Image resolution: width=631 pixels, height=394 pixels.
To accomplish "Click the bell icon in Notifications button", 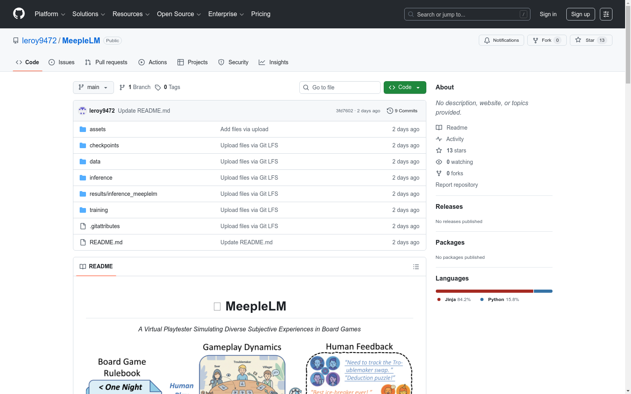I will pyautogui.click(x=487, y=40).
